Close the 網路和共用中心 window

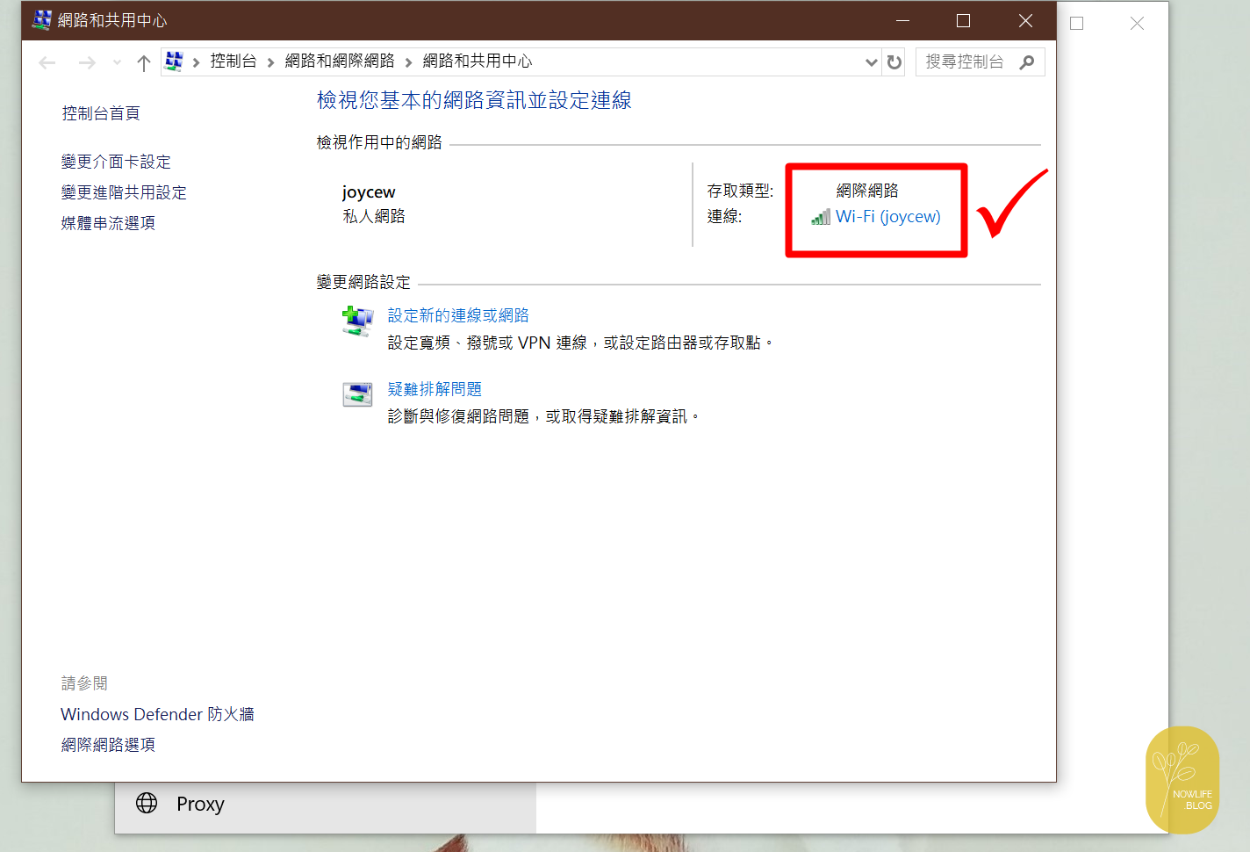tap(1025, 20)
